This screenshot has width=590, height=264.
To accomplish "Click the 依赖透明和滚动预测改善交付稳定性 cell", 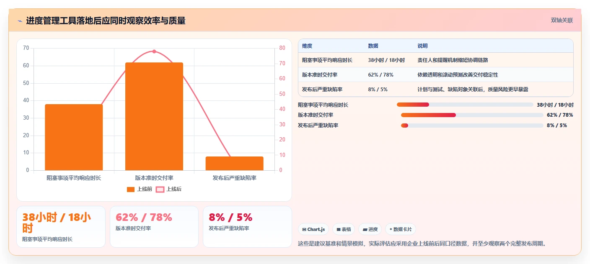I will [458, 75].
